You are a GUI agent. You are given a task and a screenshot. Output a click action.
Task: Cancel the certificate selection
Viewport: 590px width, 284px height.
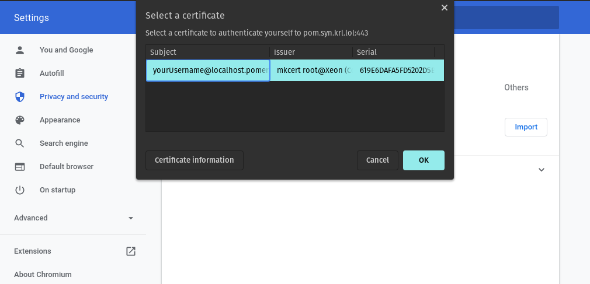pos(377,160)
